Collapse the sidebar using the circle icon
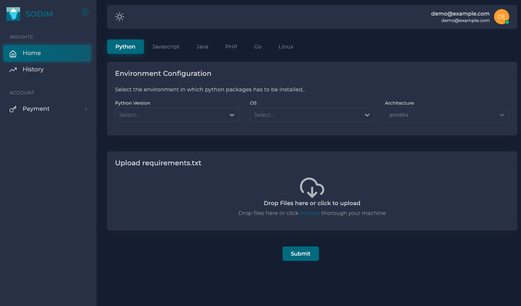Screen dimensions: 521x306 coord(85,12)
